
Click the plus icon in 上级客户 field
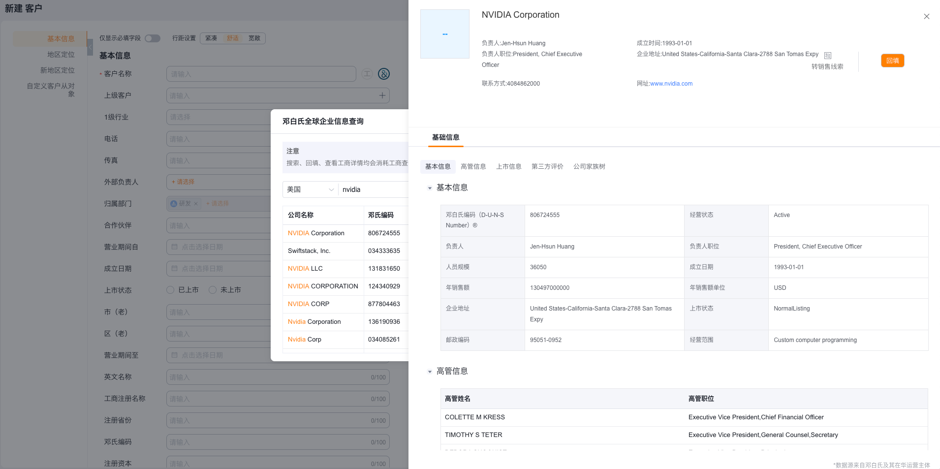tap(382, 95)
